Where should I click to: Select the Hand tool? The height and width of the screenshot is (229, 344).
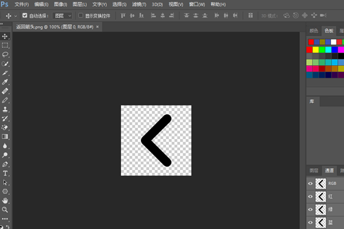(5, 200)
